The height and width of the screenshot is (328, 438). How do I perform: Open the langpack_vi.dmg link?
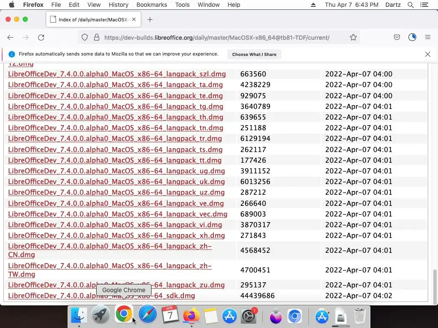(x=115, y=225)
